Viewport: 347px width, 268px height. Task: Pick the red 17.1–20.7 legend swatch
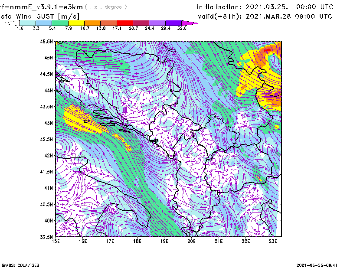(125, 23)
